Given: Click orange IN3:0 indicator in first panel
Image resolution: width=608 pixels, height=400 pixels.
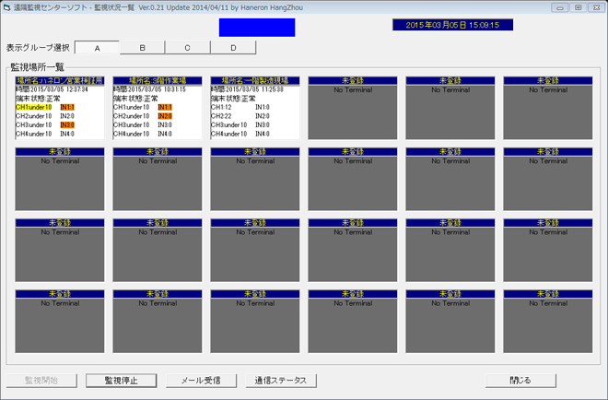Looking at the screenshot, I should 66,124.
